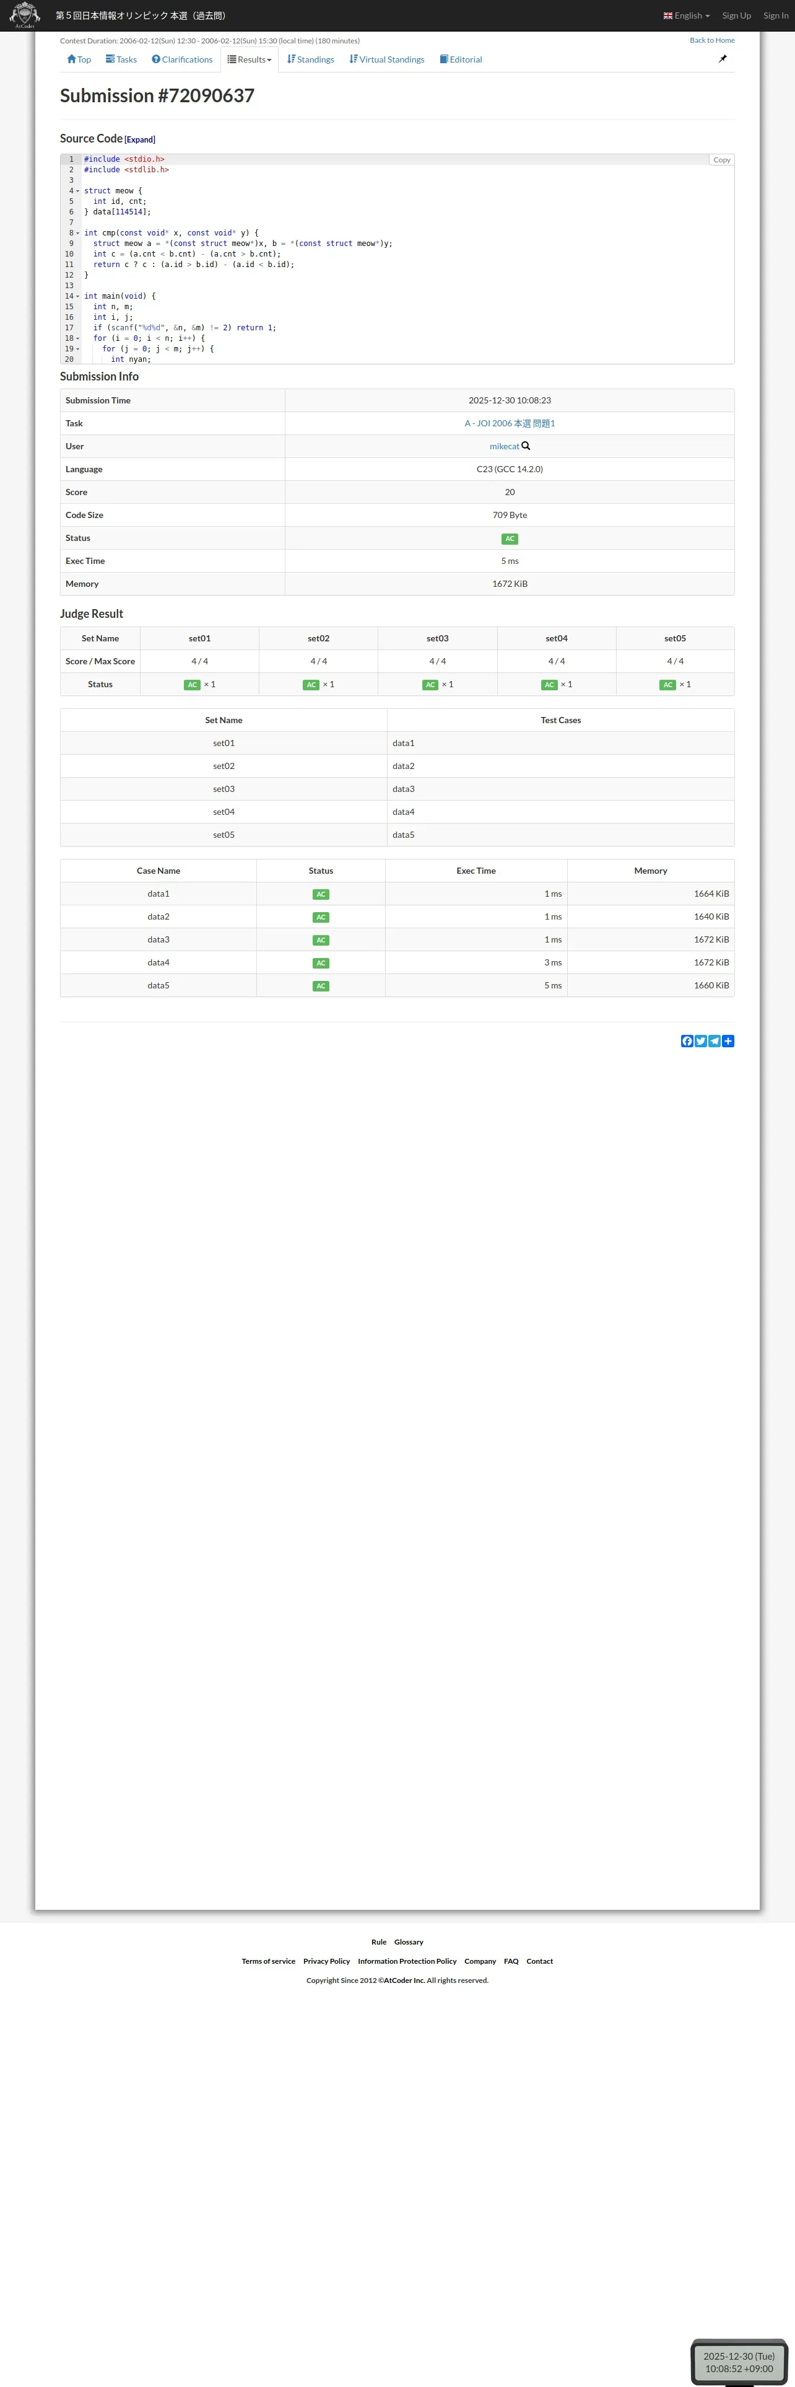Share via Telegram
This screenshot has height=2387, width=795.
(x=715, y=1042)
